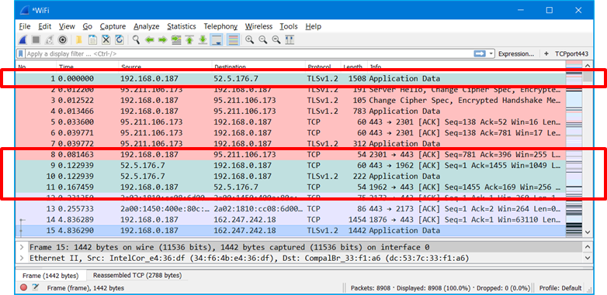Open the View menu
The height and width of the screenshot is (295, 607).
pyautogui.click(x=67, y=26)
